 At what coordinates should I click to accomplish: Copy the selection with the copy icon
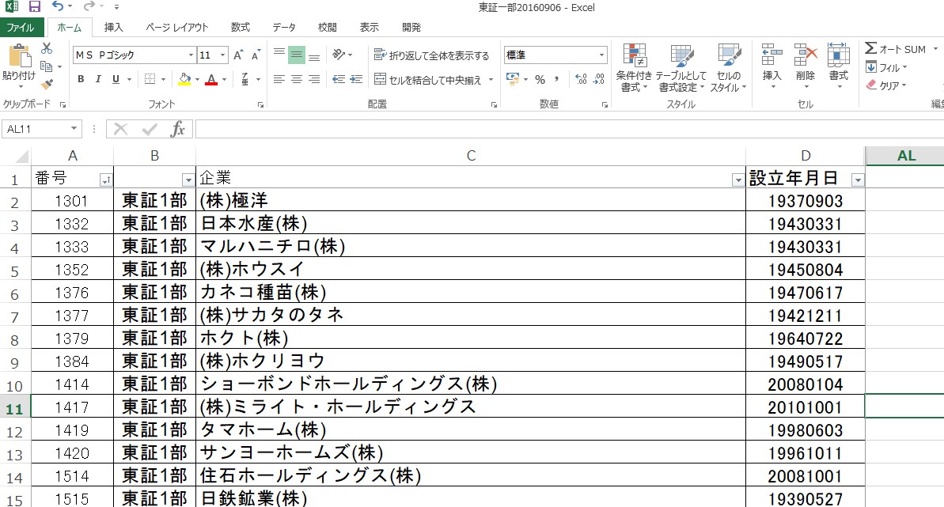coord(46,66)
